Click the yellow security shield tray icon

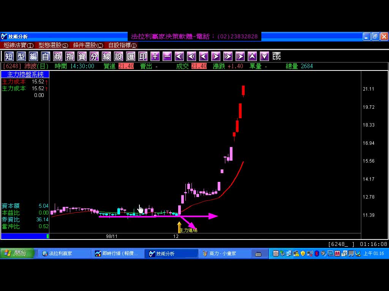303,253
